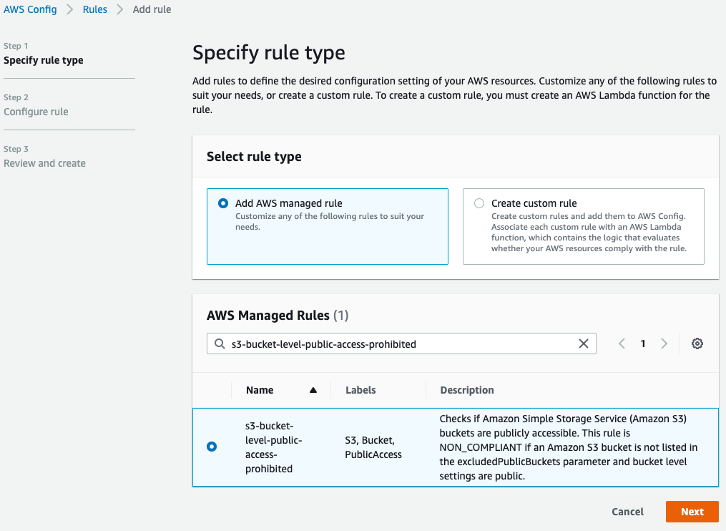Go to the Rules breadcrumb link
Image resolution: width=726 pixels, height=531 pixels.
pyautogui.click(x=95, y=10)
